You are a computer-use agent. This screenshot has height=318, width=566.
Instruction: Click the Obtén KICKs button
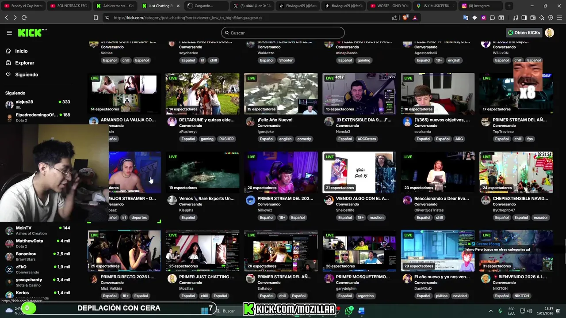(x=524, y=33)
